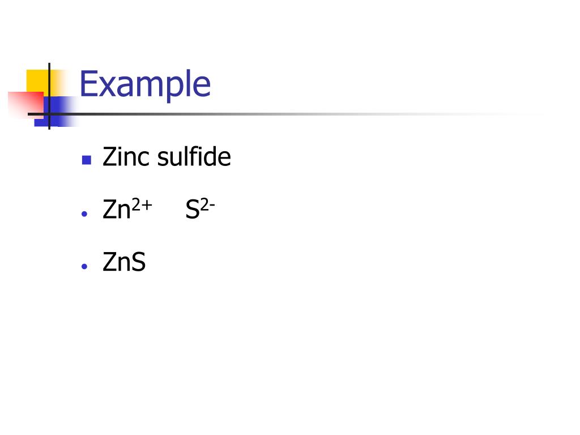The image size is (580, 435).
Task: Click the "2+" superscript charge
Action: click(x=142, y=204)
